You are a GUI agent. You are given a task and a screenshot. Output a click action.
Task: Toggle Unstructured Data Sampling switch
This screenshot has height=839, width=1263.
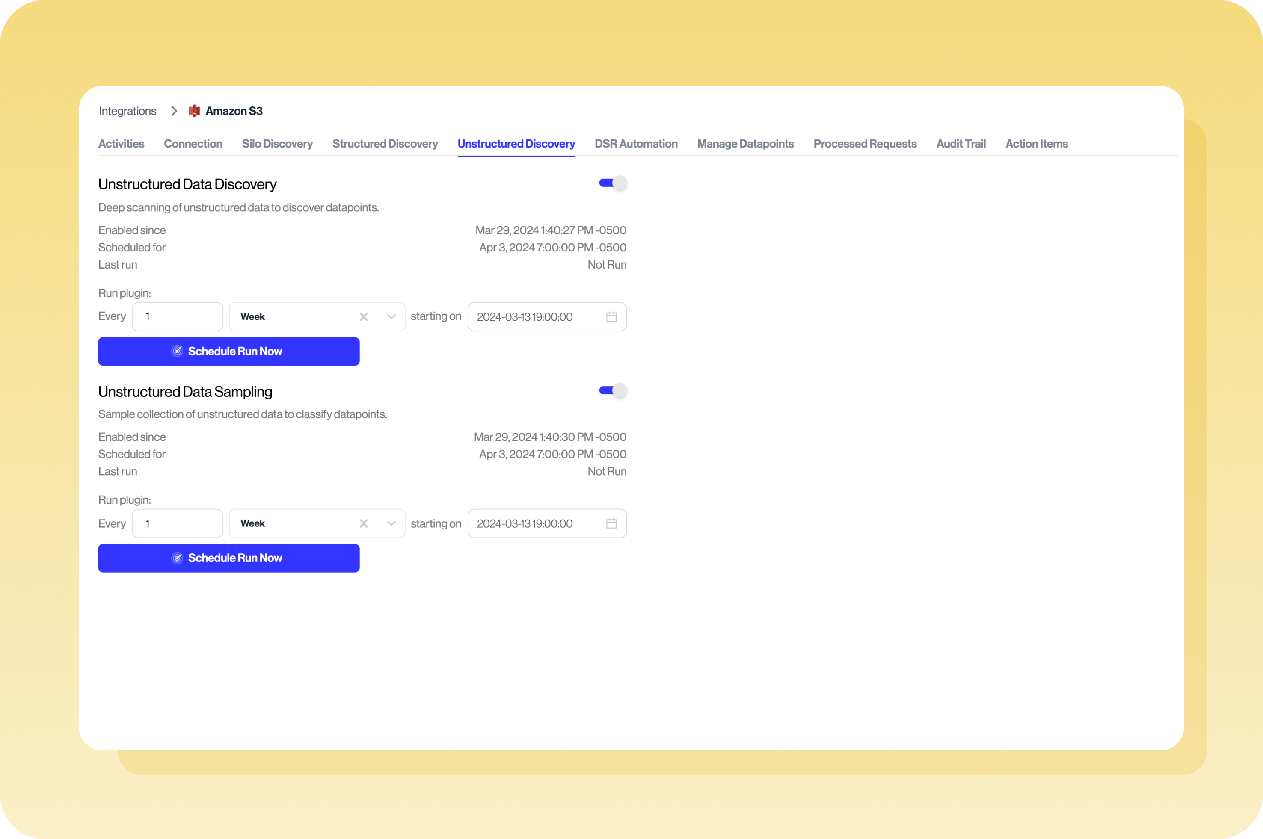(613, 390)
